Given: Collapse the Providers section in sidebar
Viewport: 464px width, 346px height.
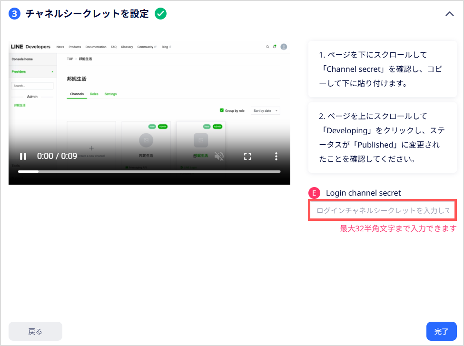Looking at the screenshot, I should [x=32, y=71].
